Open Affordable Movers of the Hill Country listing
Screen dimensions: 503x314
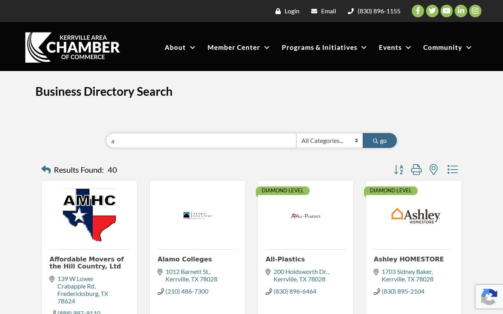coord(86,263)
